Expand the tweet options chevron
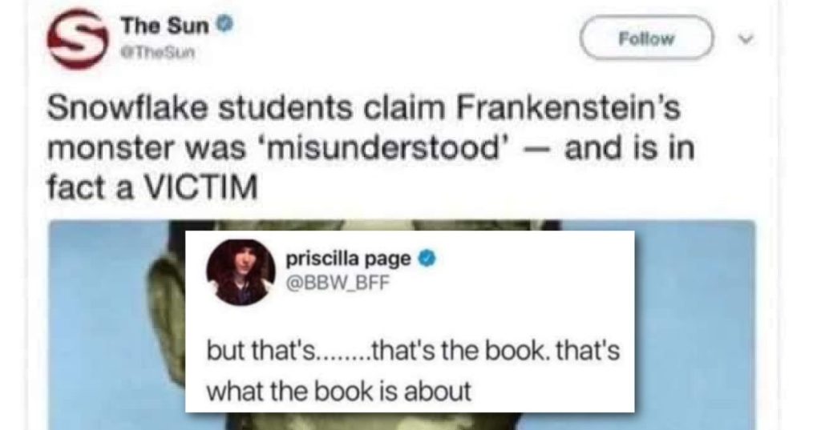Screen dimensions: 821x430 click(746, 39)
